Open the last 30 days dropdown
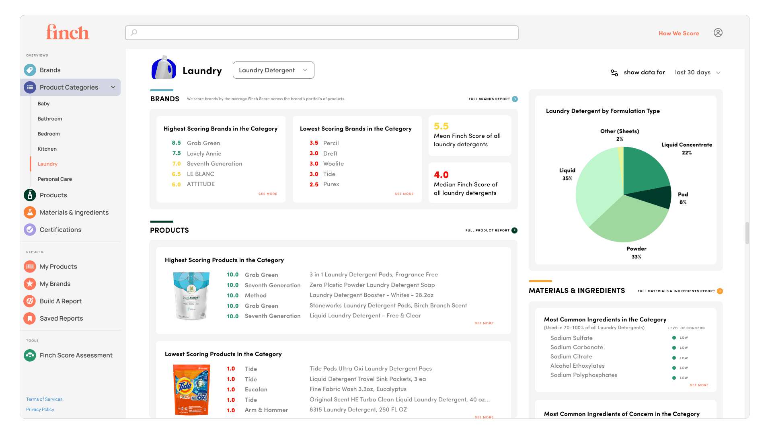 tap(698, 72)
